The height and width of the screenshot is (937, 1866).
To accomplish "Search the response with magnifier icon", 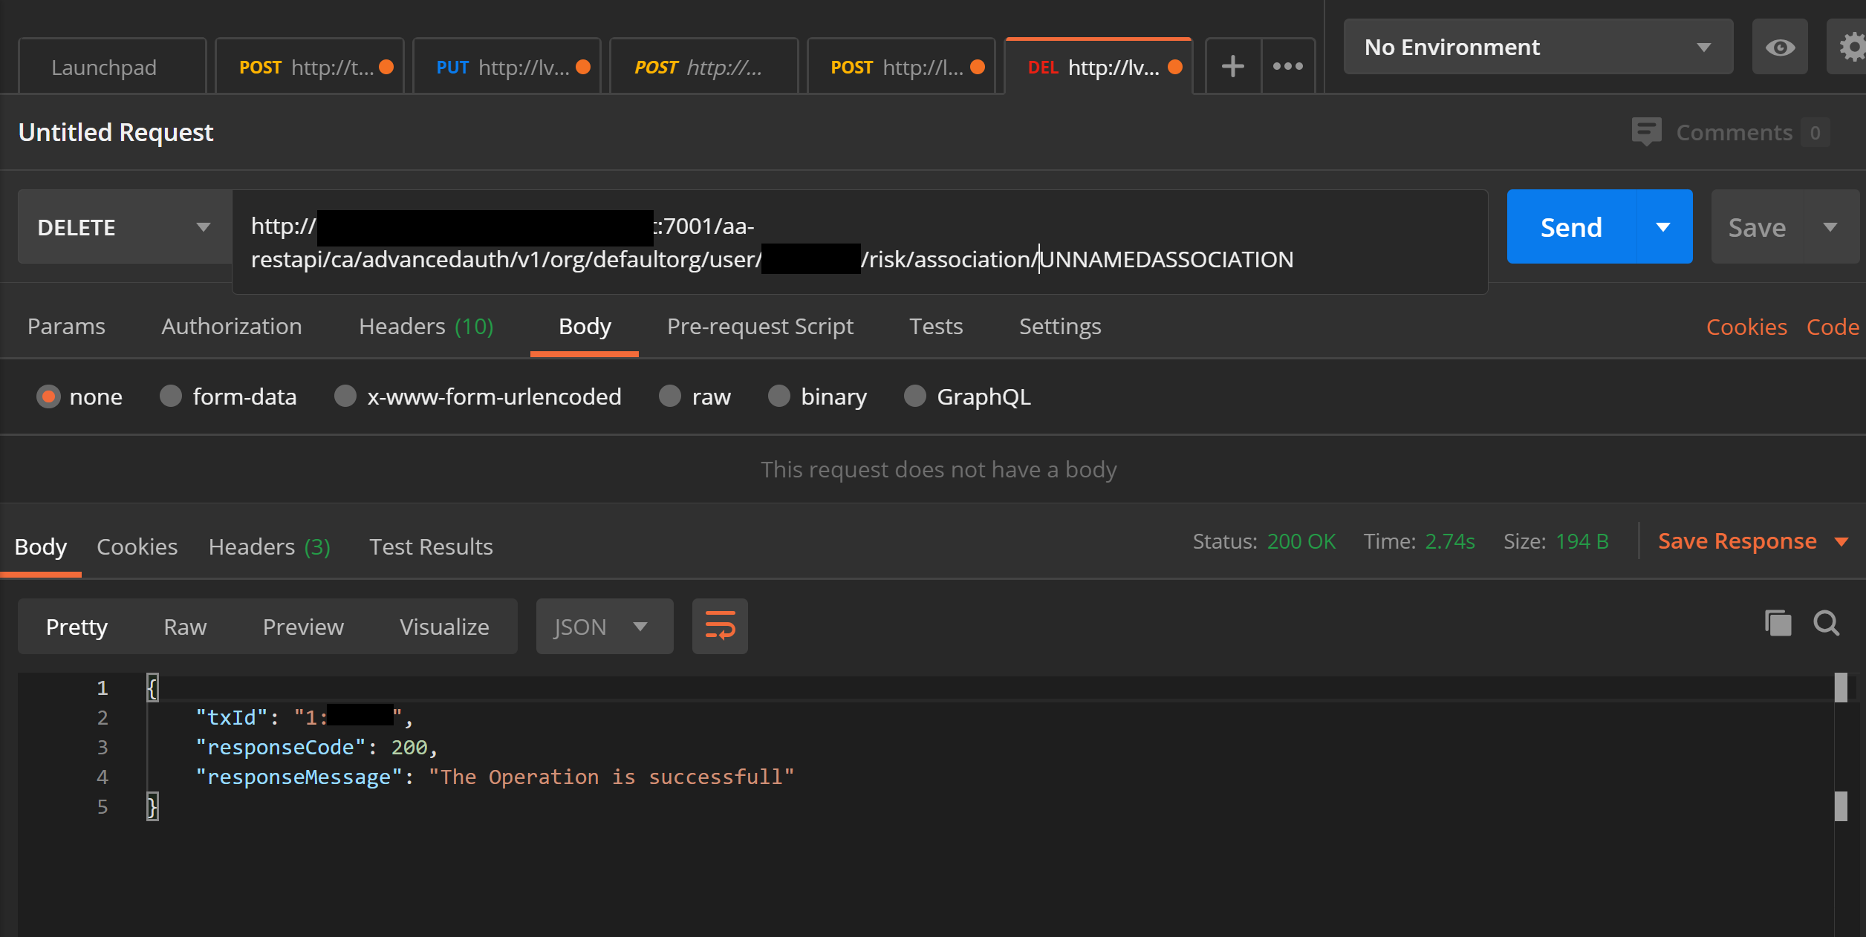I will pyautogui.click(x=1826, y=624).
